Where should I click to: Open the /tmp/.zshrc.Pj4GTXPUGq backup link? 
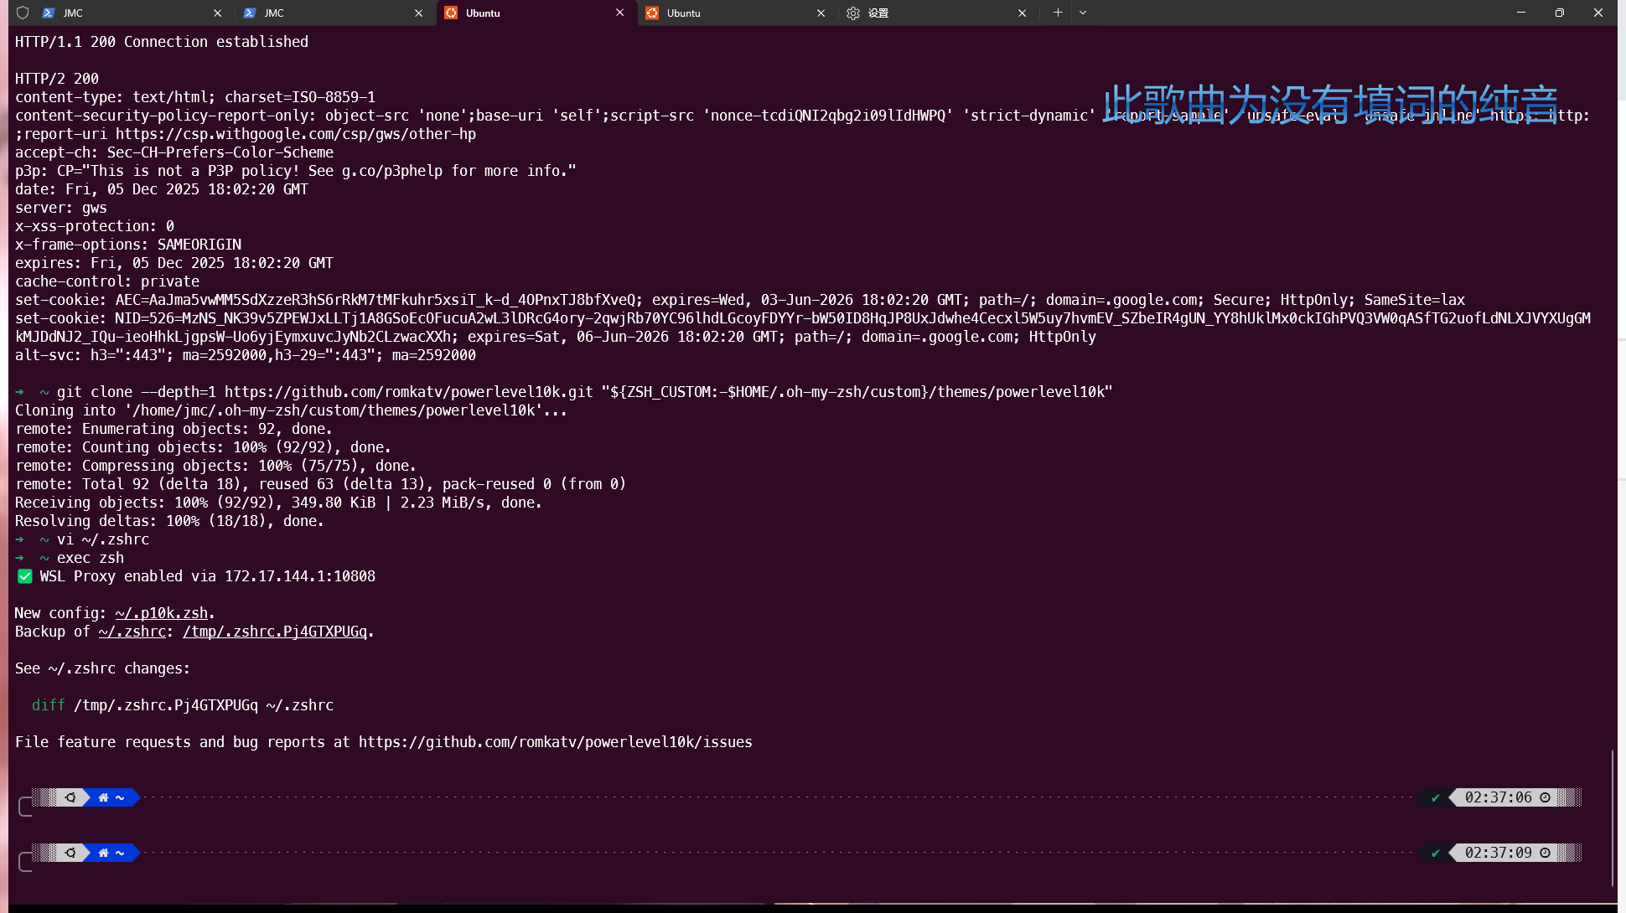click(275, 632)
